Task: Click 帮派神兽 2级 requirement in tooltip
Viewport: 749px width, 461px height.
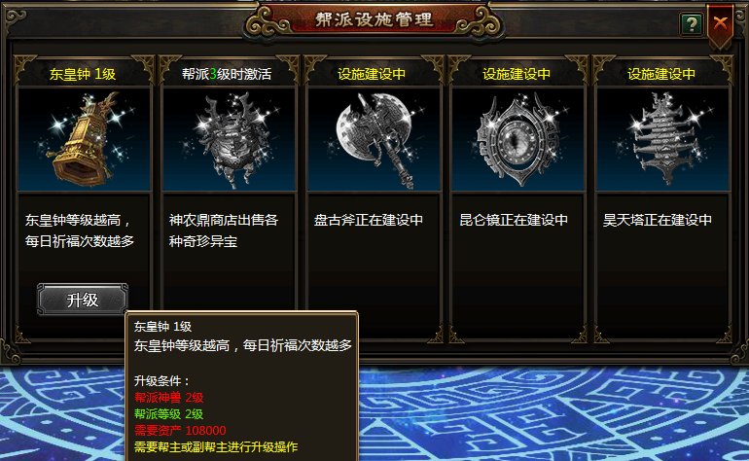Action: (169, 398)
